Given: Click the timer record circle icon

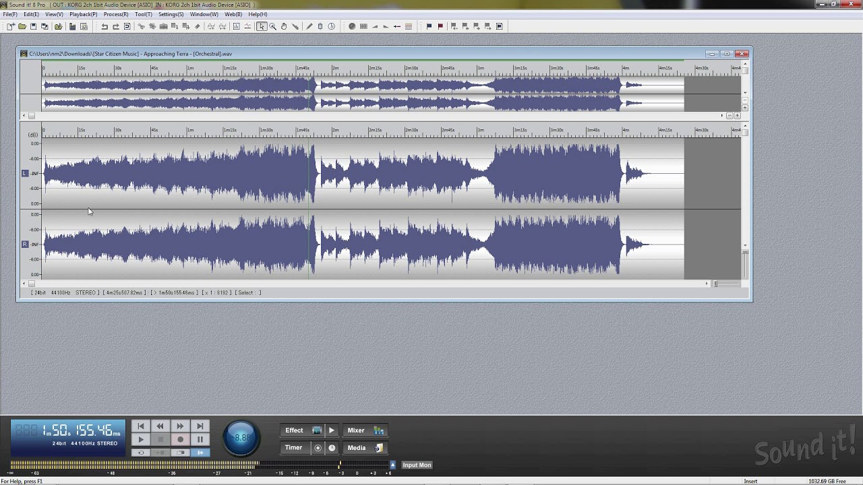Looking at the screenshot, I should click(x=318, y=448).
